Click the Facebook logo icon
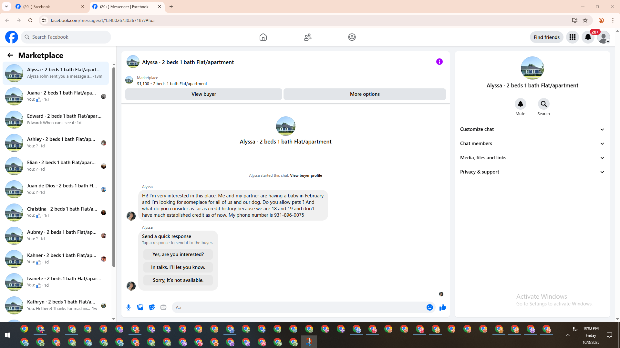Viewport: 620px width, 348px height. 12,37
